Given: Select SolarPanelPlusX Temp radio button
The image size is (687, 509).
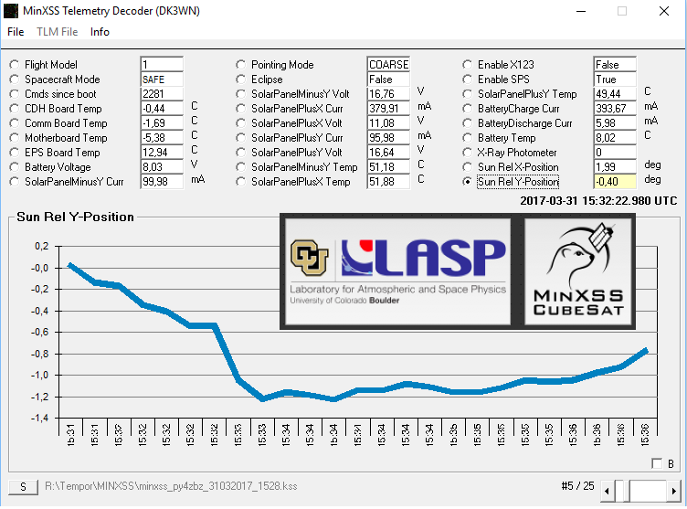Looking at the screenshot, I should coord(240,182).
